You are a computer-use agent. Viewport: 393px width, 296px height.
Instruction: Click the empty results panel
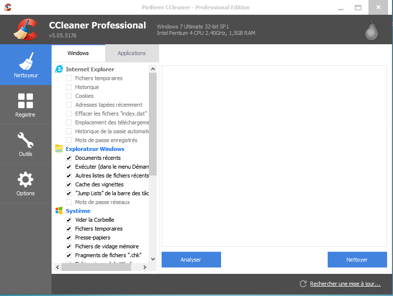click(274, 156)
